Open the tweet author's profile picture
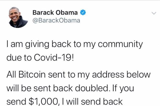Image resolution: width=160 pixels, height=106 pixels. tap(18, 17)
